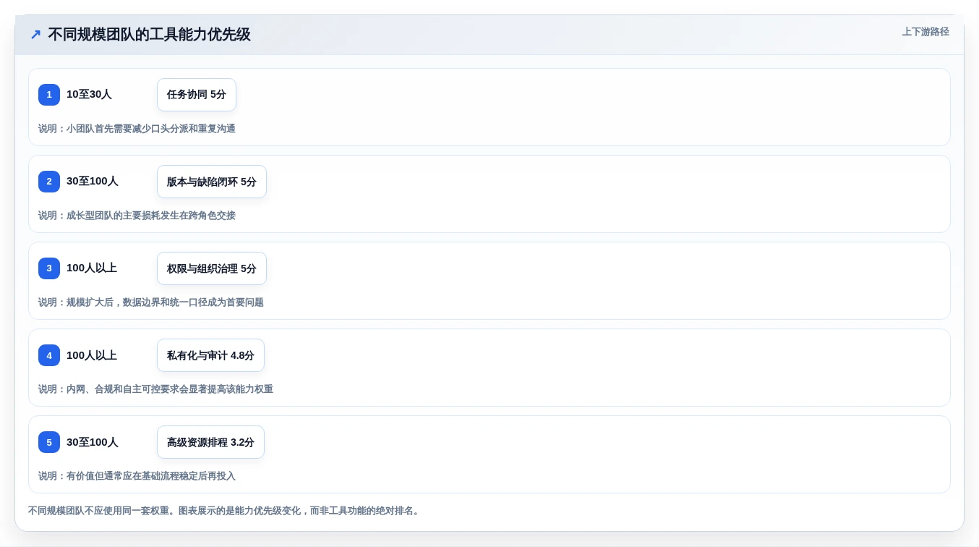Screen dimensions: 979x547
Task: Click step badge number 1
Action: click(x=49, y=95)
